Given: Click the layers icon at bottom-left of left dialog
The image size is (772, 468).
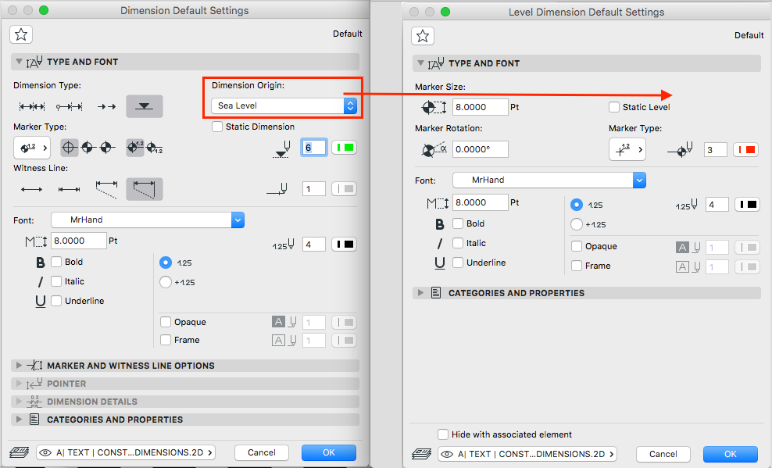Looking at the screenshot, I should [17, 452].
